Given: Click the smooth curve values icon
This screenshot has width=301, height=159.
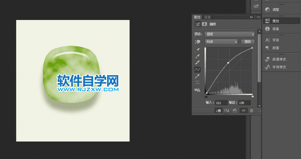Looking at the screenshot, I should [197, 82].
